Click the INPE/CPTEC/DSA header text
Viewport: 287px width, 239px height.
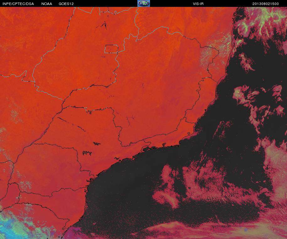[x=18, y=4]
